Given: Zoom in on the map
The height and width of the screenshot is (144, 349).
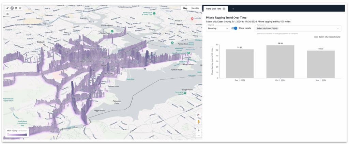Looking at the screenshot, I should (198, 130).
